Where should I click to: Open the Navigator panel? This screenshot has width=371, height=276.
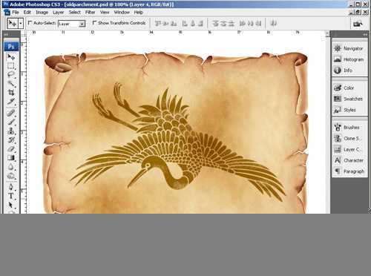349,48
